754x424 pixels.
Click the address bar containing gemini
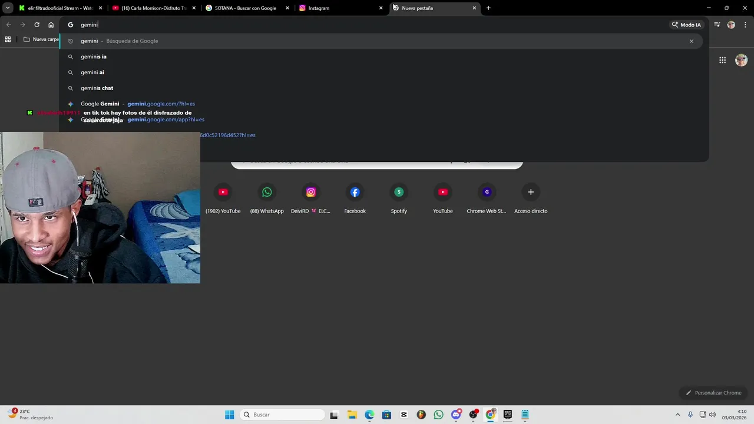pyautogui.click(x=365, y=25)
